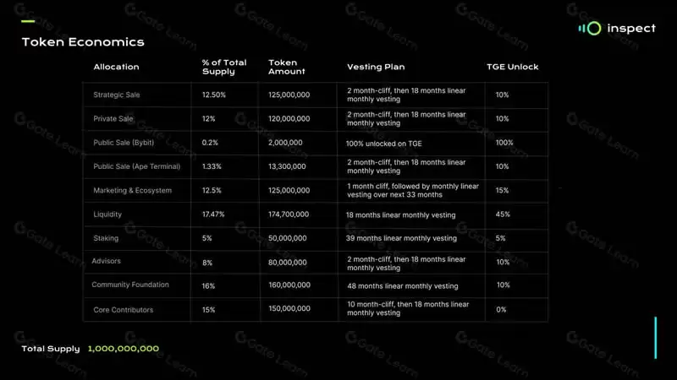Select the Liquidity 17.47% cell
677x380 pixels.
(214, 214)
